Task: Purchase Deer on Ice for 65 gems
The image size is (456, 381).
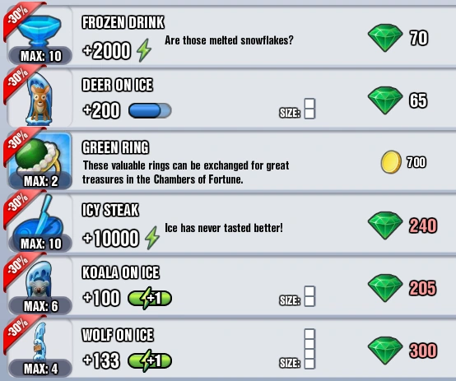Action: point(398,100)
